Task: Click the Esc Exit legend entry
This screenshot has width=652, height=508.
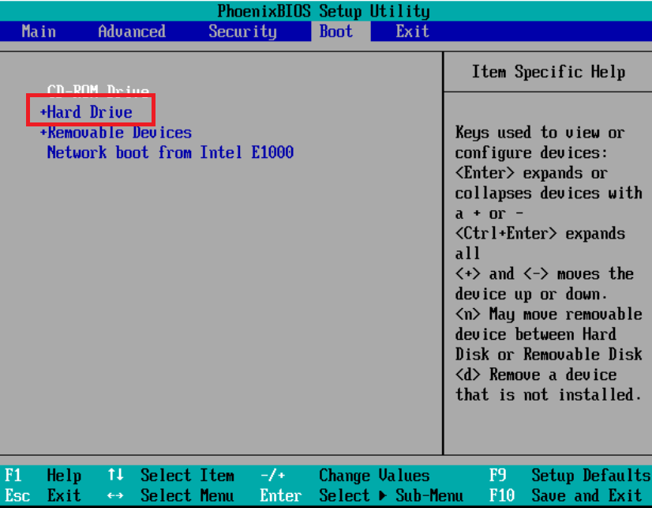Action: tap(39, 495)
